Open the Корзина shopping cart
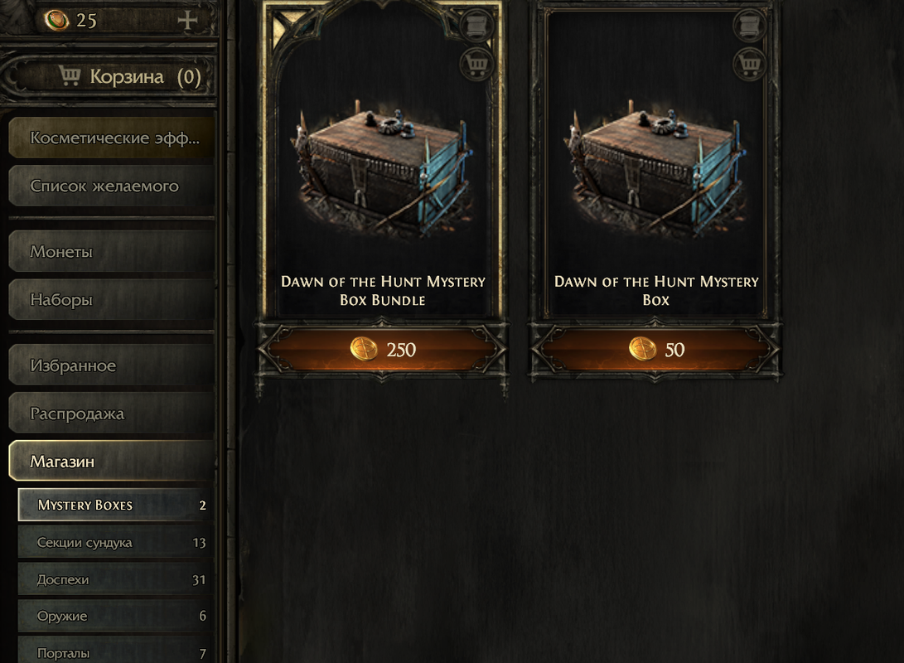This screenshot has height=663, width=904. coord(109,77)
